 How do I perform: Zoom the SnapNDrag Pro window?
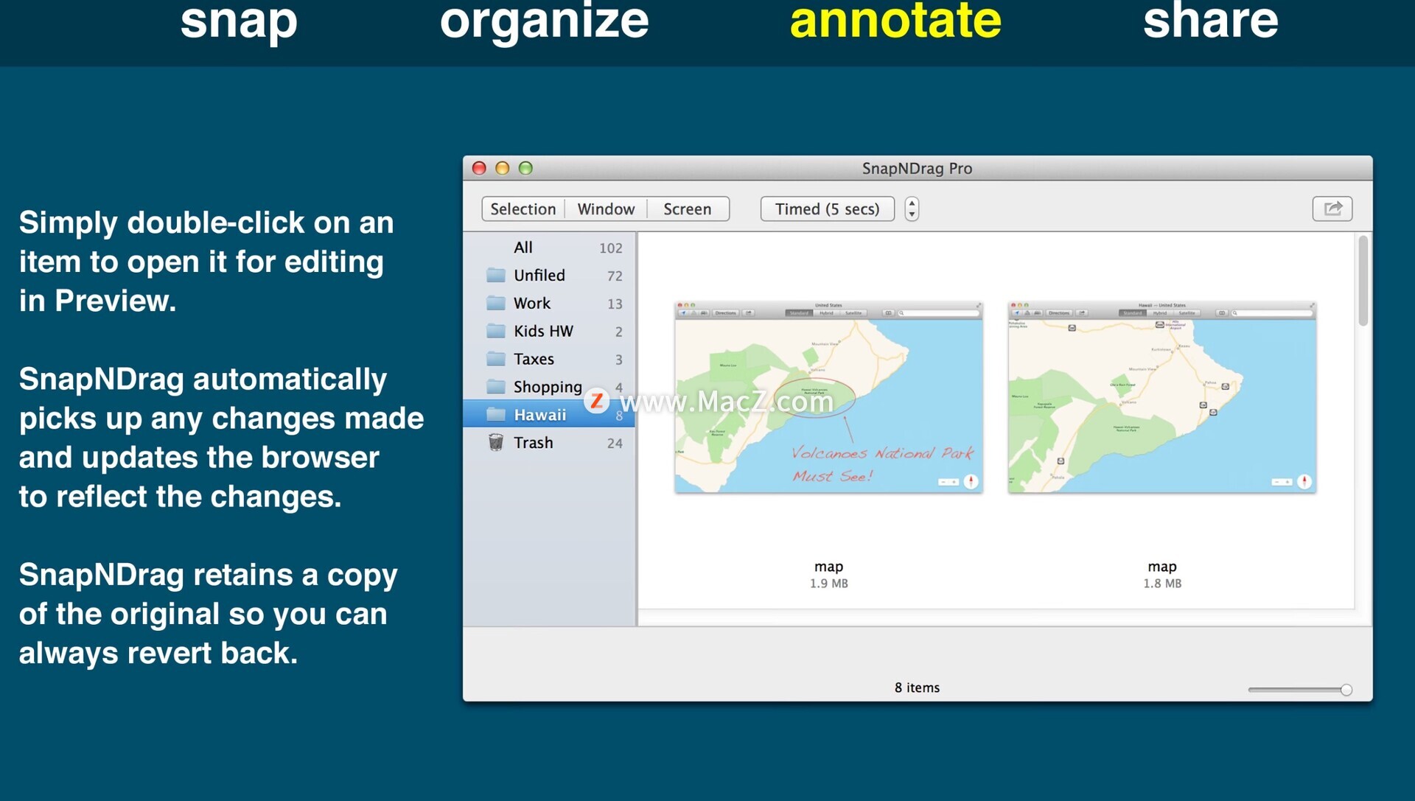click(x=525, y=168)
